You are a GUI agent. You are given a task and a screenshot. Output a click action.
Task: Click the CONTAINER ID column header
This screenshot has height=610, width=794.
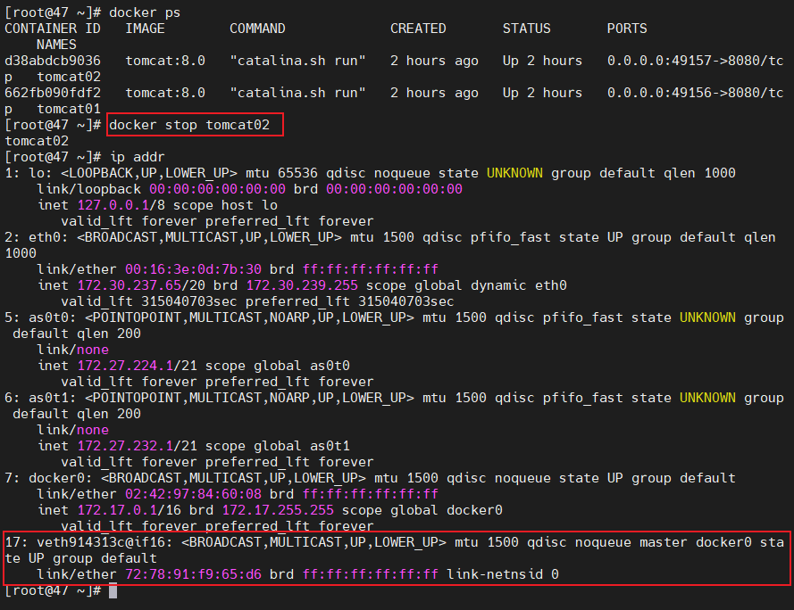pyautogui.click(x=53, y=29)
